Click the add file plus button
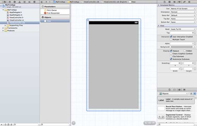This screenshot has height=126, width=197. tap(1, 125)
